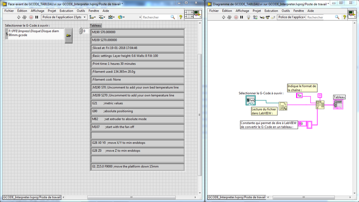This screenshot has width=359, height=202.
Task: Open the Outils menu in the block diagram window
Action: click(x=285, y=11)
